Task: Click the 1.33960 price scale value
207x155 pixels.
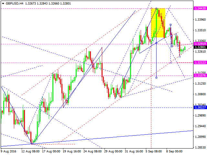Action: (201, 19)
